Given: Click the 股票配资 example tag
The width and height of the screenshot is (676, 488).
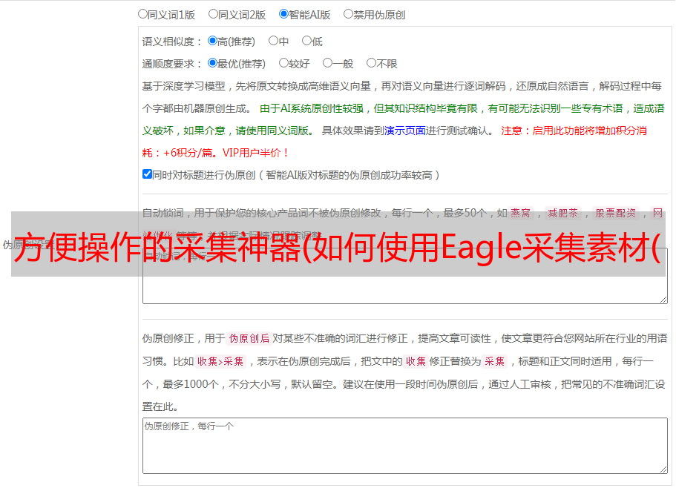Looking at the screenshot, I should (616, 213).
